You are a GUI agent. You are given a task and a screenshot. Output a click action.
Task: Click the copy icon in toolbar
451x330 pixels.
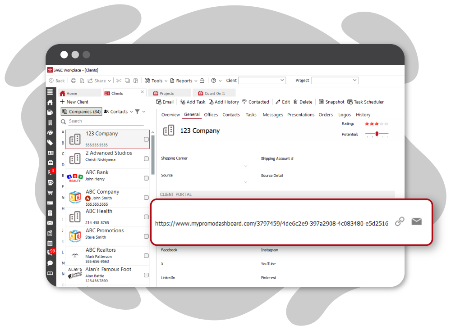pos(128,81)
